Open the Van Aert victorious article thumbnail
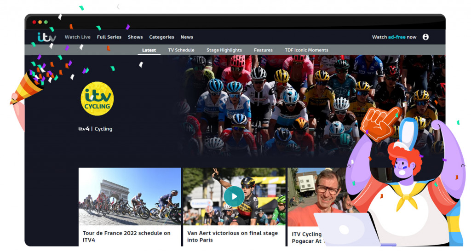Viewport: 471px width, 252px height. click(234, 196)
